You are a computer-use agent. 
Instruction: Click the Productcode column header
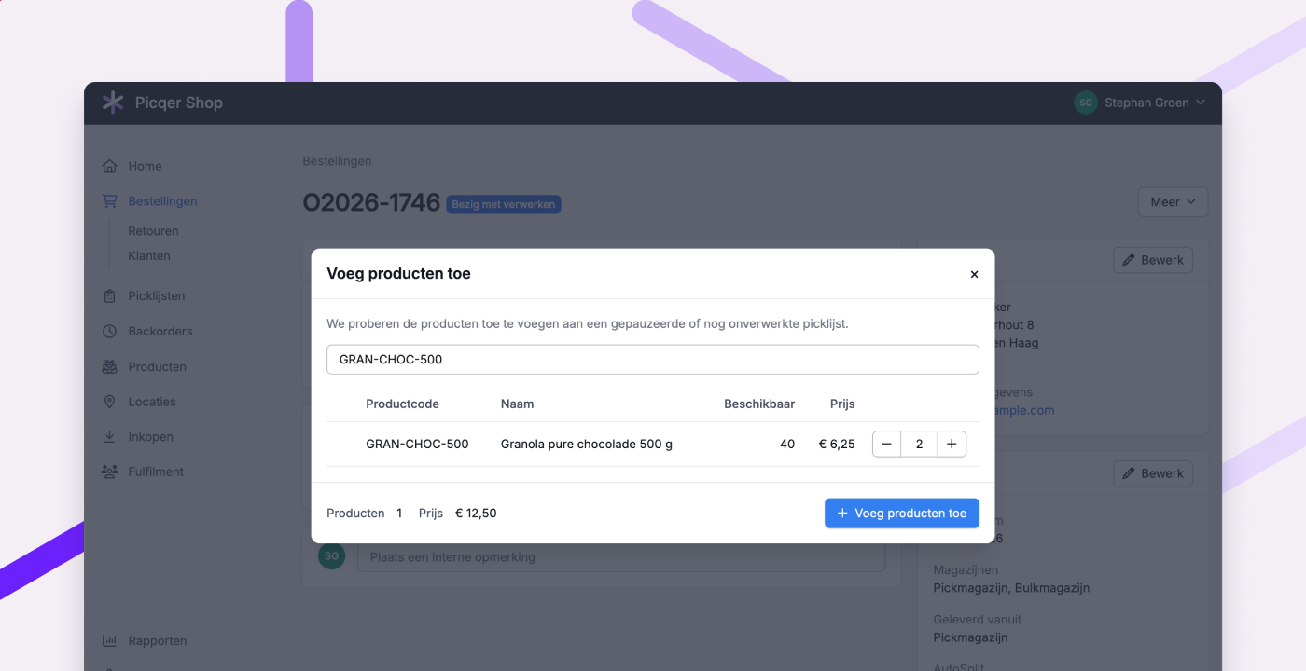[x=402, y=404]
